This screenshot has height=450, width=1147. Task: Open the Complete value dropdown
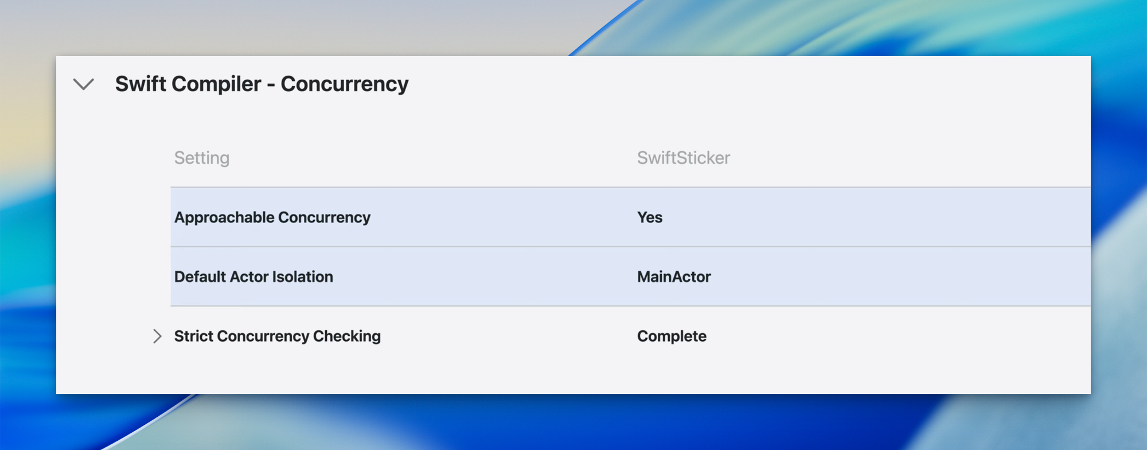[x=672, y=336]
